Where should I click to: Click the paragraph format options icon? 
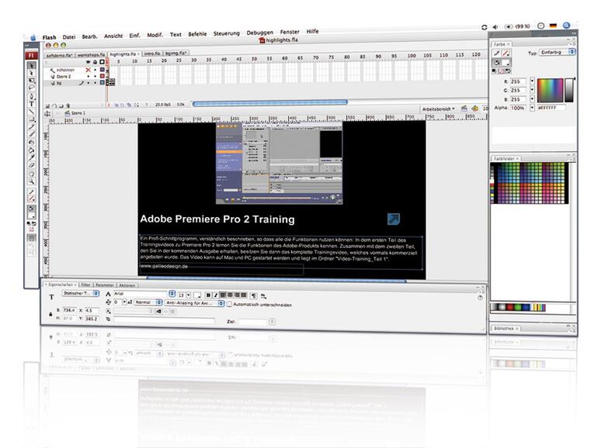(254, 295)
